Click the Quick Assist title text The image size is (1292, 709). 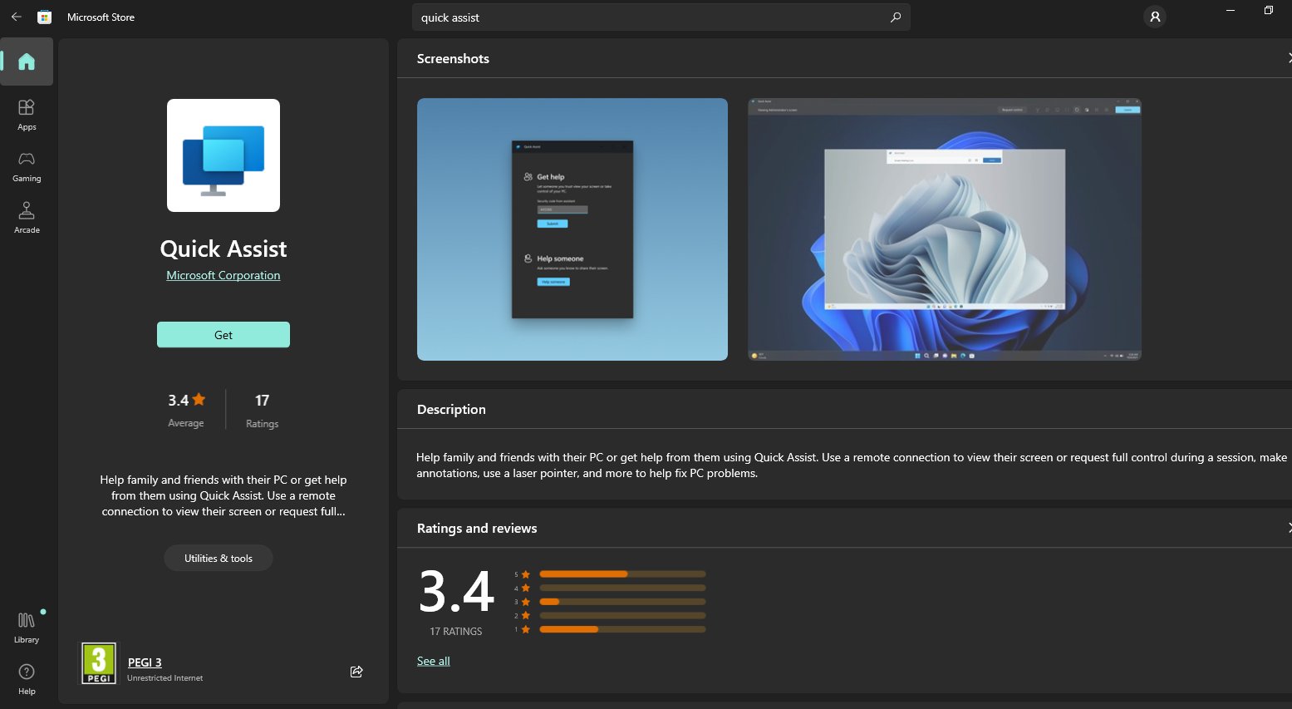click(224, 249)
